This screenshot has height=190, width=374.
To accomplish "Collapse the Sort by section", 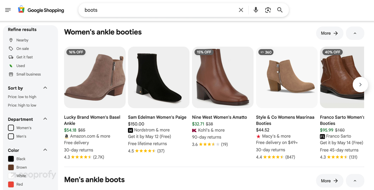I will tap(45, 88).
